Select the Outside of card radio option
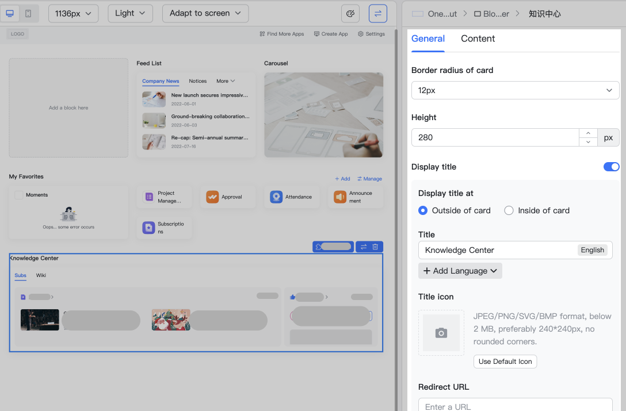 tap(423, 210)
